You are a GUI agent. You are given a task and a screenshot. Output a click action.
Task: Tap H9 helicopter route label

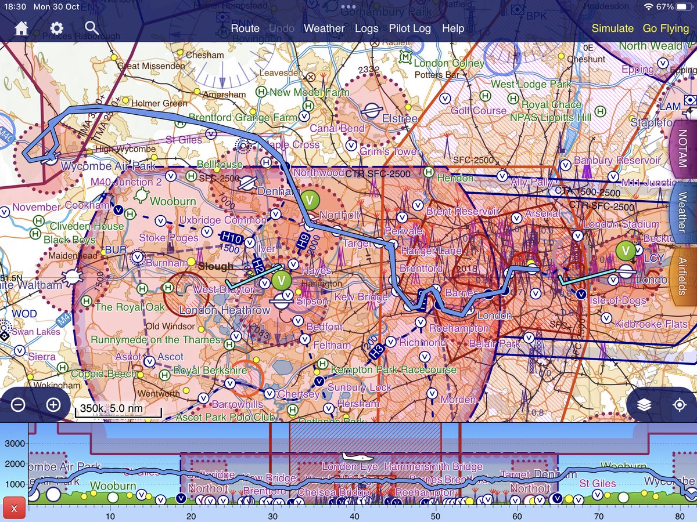303,241
